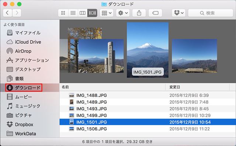This screenshot has height=146, width=236.
Task: Switch to column view
Action: point(83,13)
